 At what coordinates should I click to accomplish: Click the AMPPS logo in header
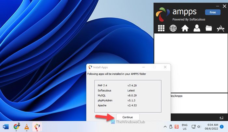[x=163, y=15]
